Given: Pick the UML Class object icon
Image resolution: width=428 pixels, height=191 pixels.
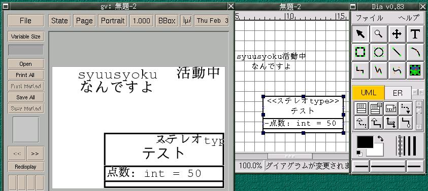Looking at the screenshot, I should pyautogui.click(x=361, y=108).
